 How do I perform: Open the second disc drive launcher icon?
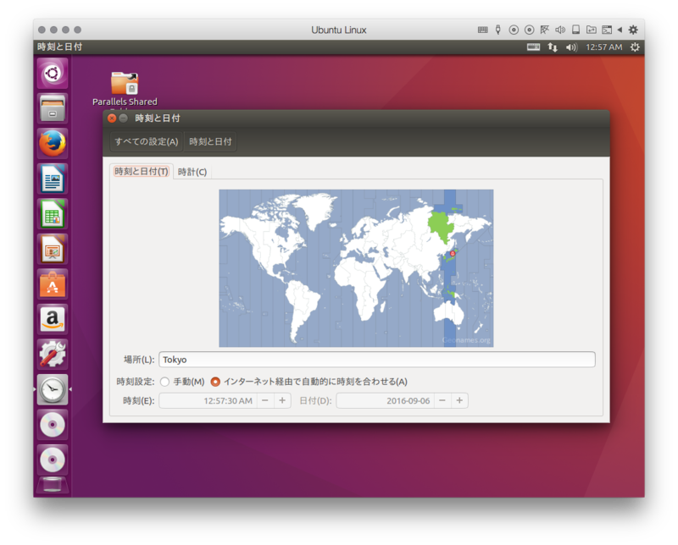(53, 460)
